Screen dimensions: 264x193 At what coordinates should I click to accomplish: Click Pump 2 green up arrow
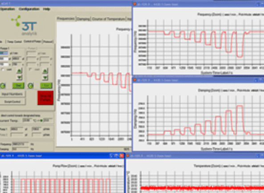[x=45, y=71]
